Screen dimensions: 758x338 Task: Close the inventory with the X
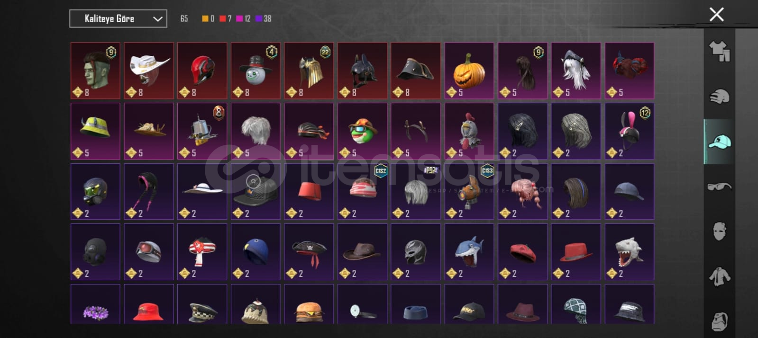tap(716, 14)
